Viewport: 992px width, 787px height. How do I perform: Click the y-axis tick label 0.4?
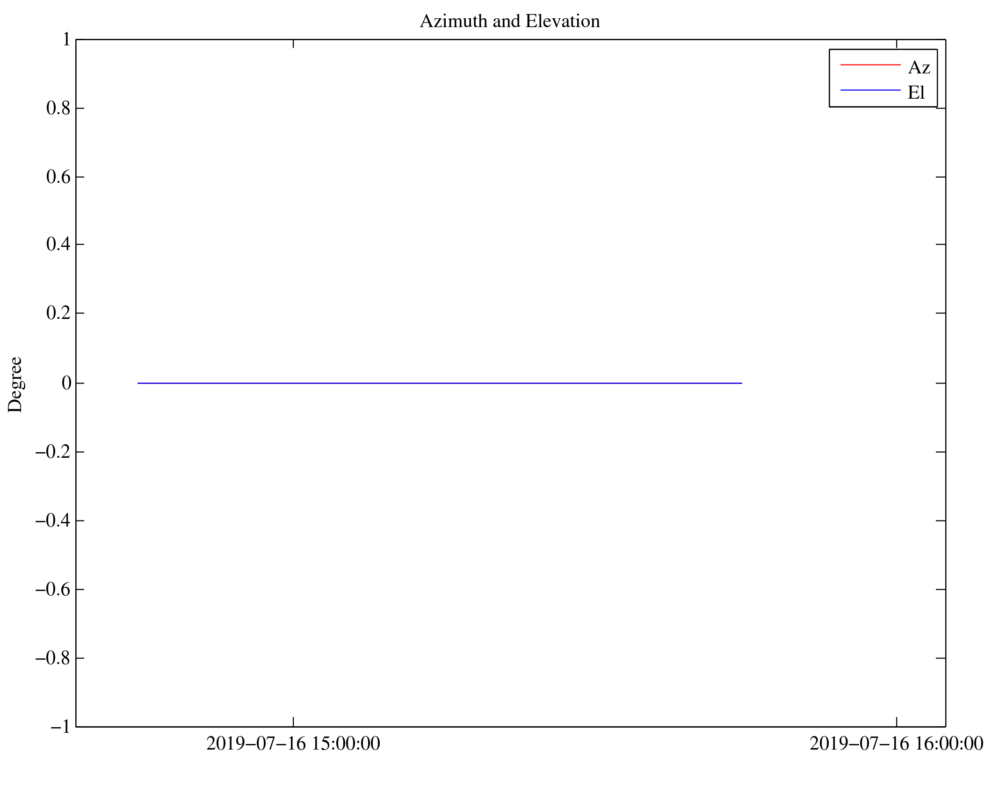(x=58, y=245)
